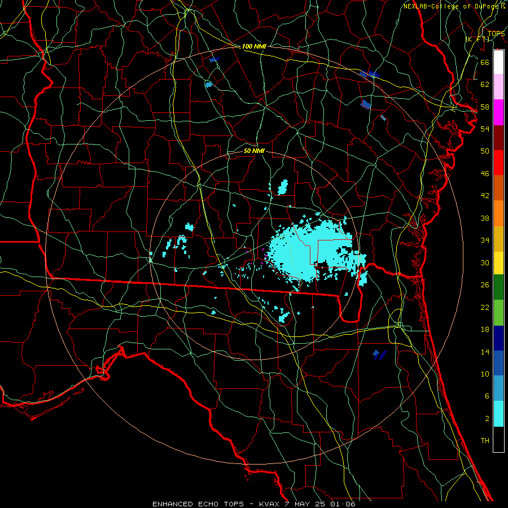508x508 pixels.
Task: Click the legend value 14
Action: pos(485,352)
